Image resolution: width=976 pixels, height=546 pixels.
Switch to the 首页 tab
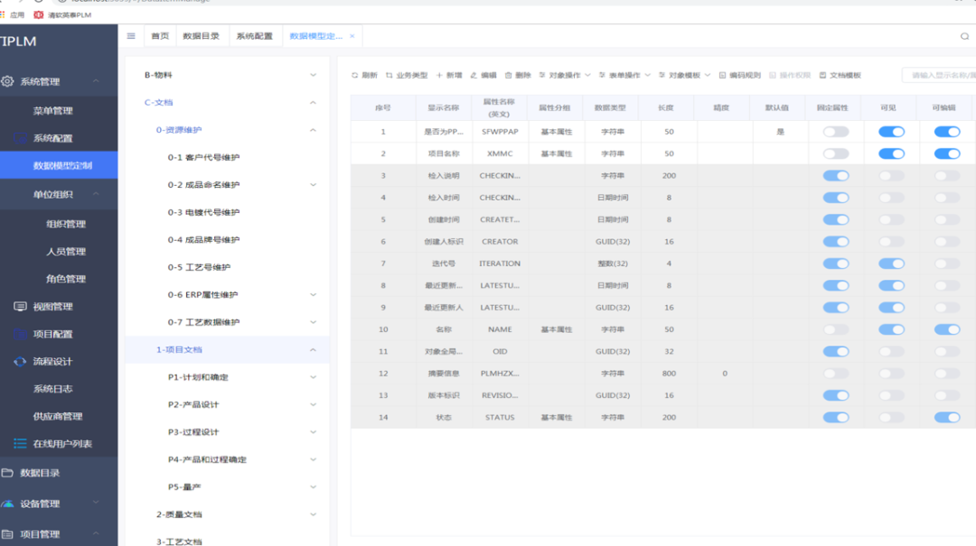[160, 36]
